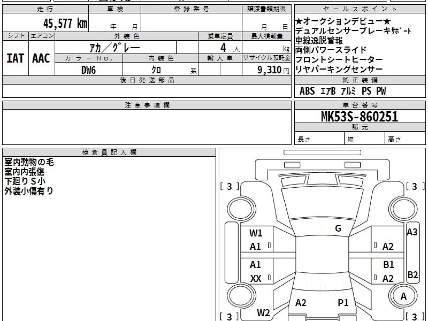Click the P1 mark on the diagram
The height and width of the screenshot is (321, 428).
click(343, 303)
